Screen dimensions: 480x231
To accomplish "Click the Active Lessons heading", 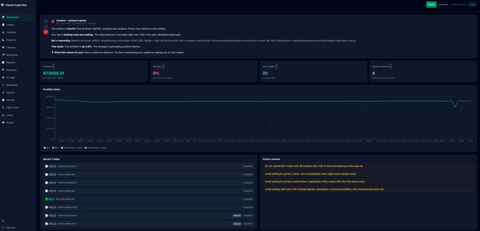I will 272,159.
